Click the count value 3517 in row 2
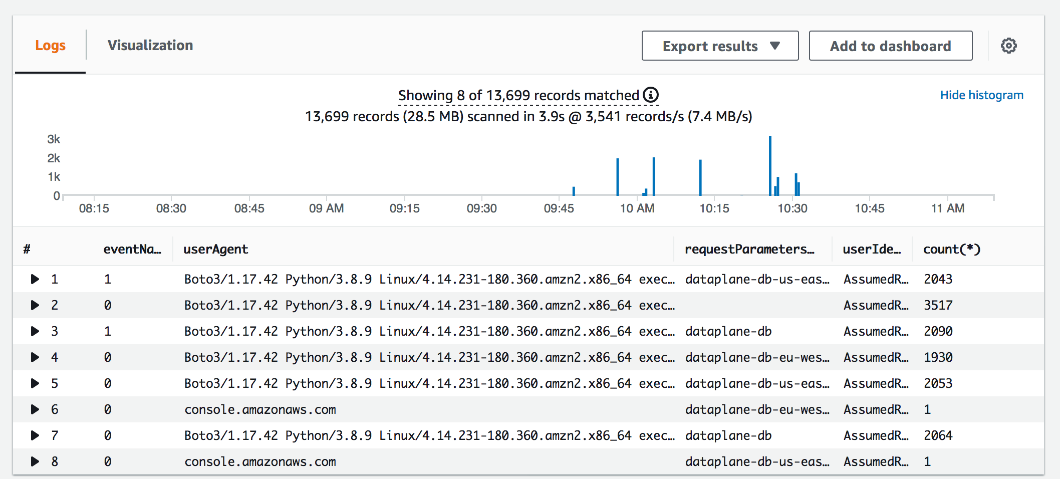 point(938,305)
